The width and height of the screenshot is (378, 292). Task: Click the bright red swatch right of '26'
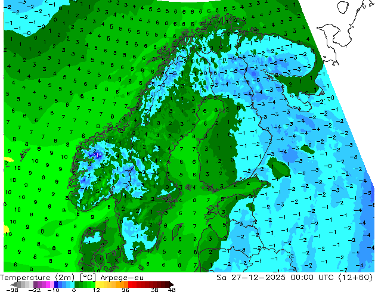pyautogui.click(x=130, y=284)
